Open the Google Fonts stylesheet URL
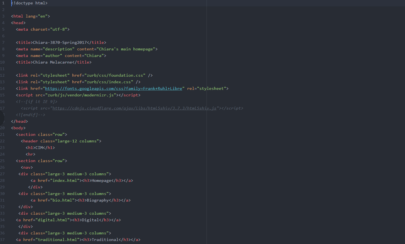405x244 pixels. pyautogui.click(x=113, y=88)
